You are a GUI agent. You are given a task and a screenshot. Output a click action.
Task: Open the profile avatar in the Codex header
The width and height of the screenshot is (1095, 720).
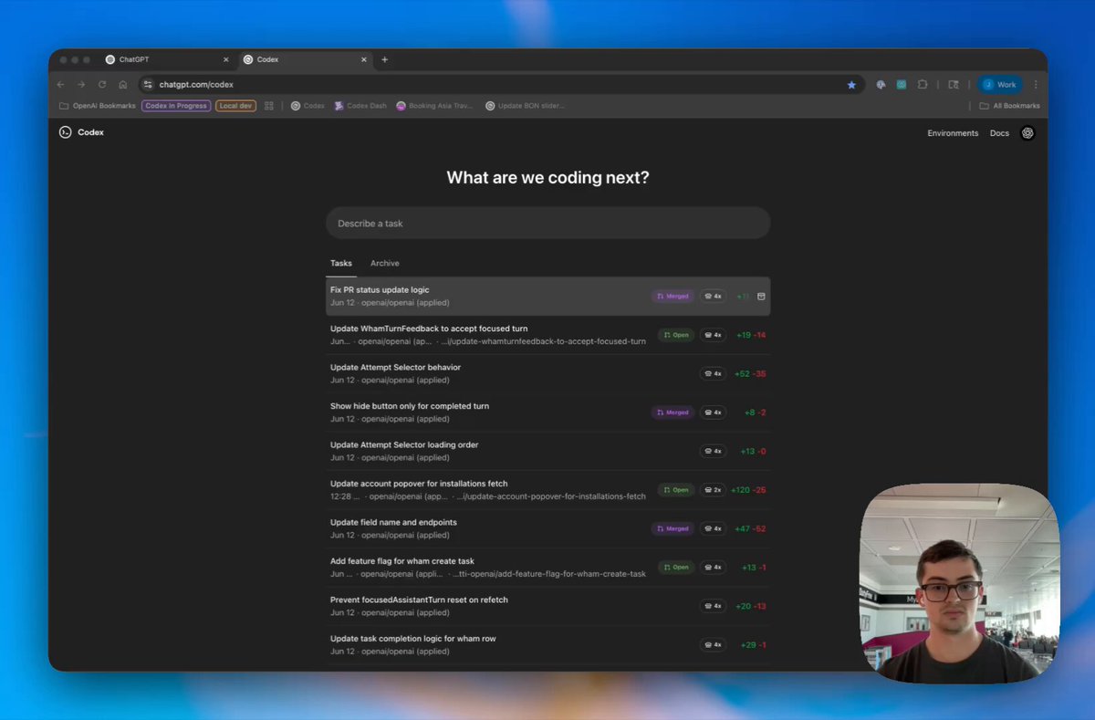point(1027,132)
